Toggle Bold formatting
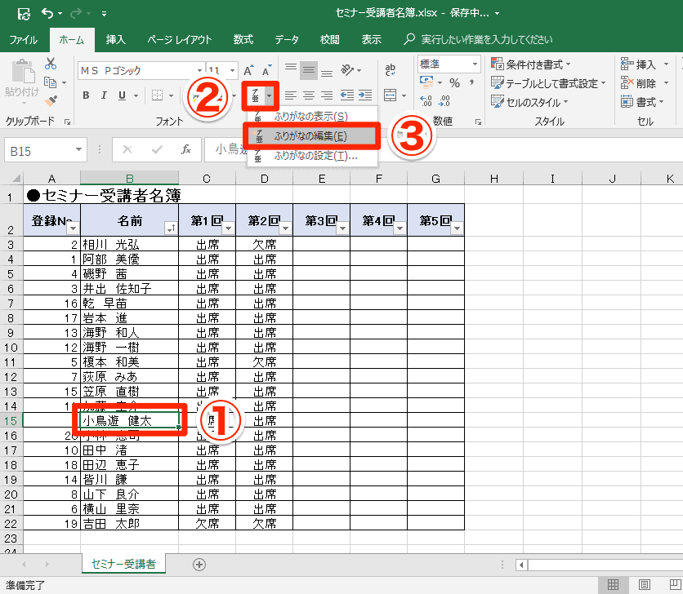 (86, 95)
